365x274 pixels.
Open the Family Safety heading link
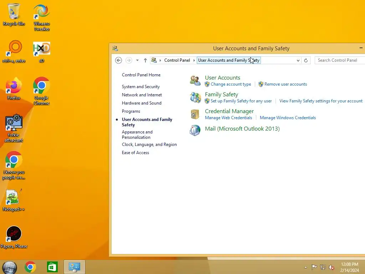(221, 94)
